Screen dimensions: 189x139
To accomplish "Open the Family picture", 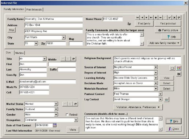I will coord(168,30).
